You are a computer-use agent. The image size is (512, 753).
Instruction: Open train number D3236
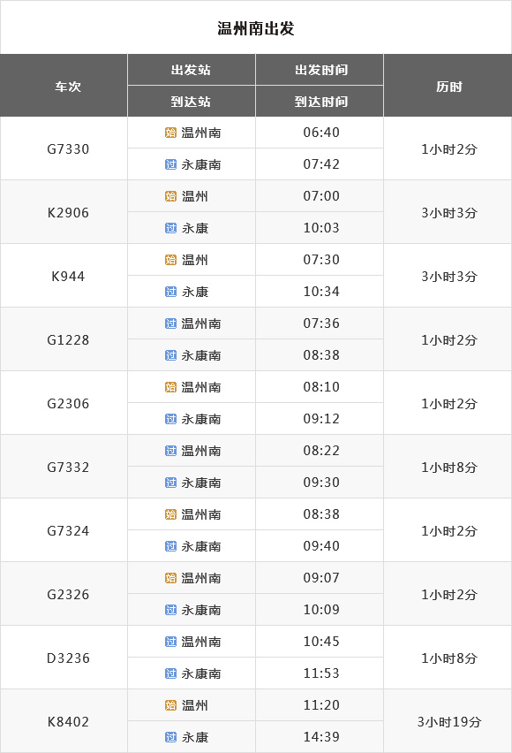point(68,658)
